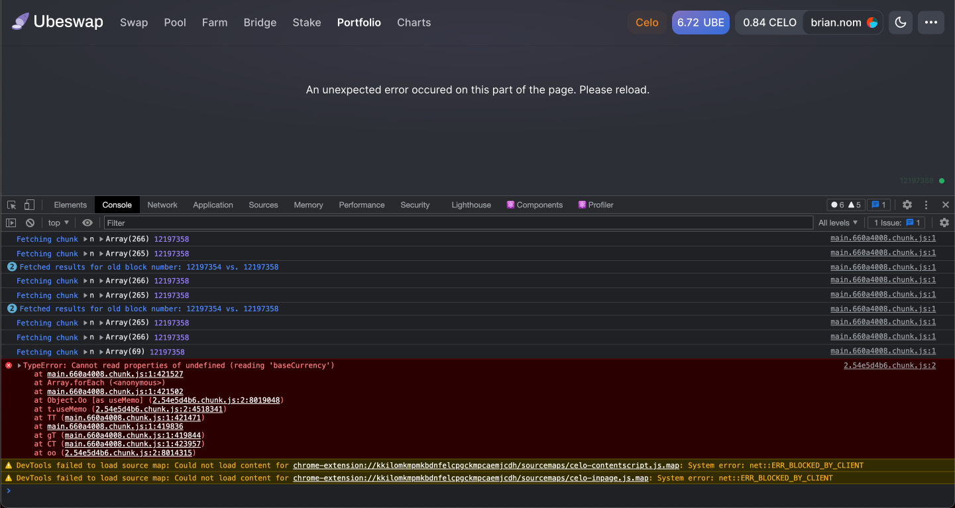Open the Portfolio page

[x=359, y=23]
